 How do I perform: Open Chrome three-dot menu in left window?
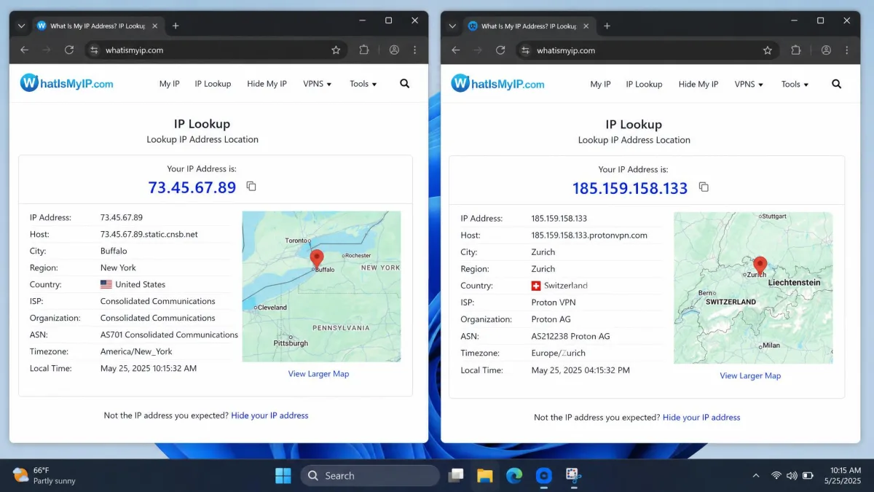point(415,50)
